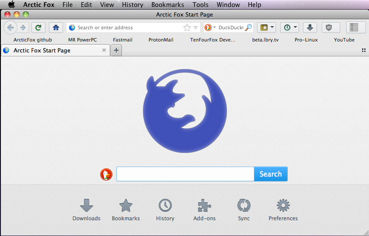369x236 pixels.
Task: Expand the address bar history dropdown arrow
Action: [195, 28]
